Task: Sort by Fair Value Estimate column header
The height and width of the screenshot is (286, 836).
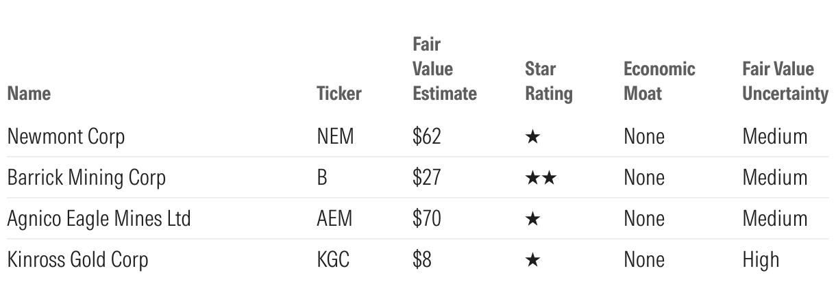Action: pyautogui.click(x=444, y=69)
